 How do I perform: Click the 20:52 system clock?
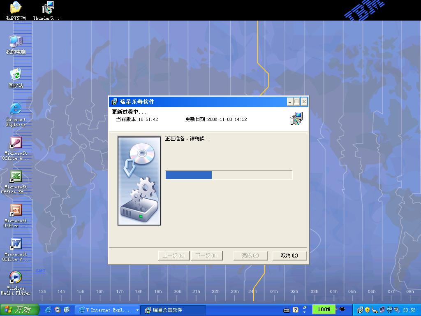(409, 310)
